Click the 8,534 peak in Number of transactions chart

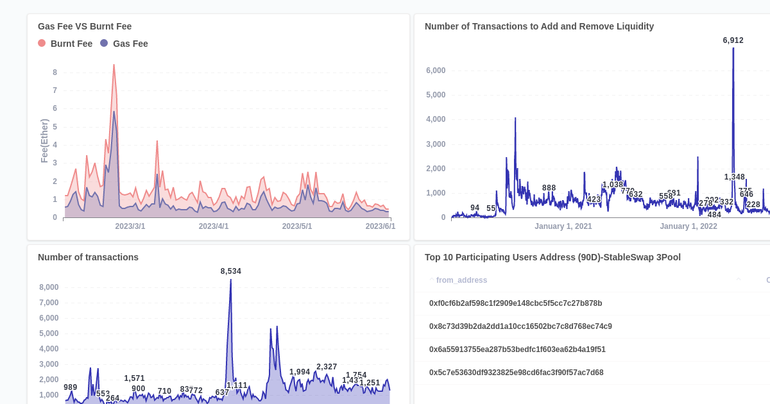231,281
